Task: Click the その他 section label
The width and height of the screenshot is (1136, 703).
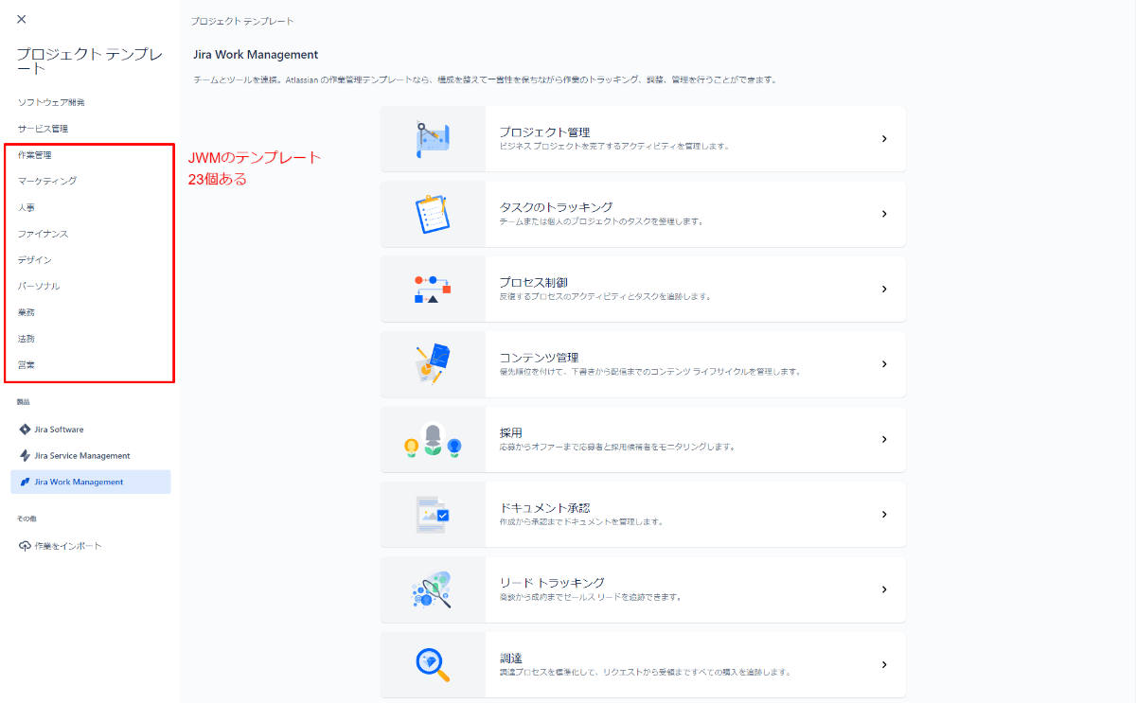Action: click(x=27, y=518)
